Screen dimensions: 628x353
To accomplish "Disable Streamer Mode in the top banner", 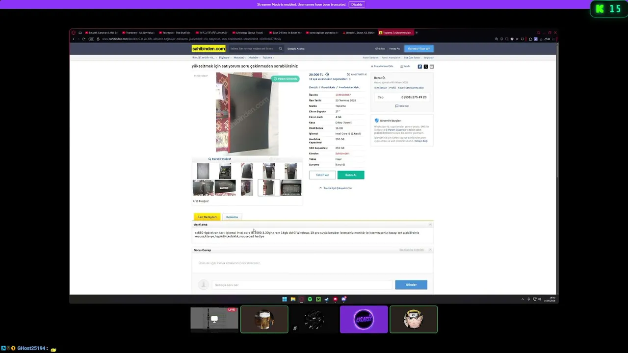I will (x=357, y=4).
